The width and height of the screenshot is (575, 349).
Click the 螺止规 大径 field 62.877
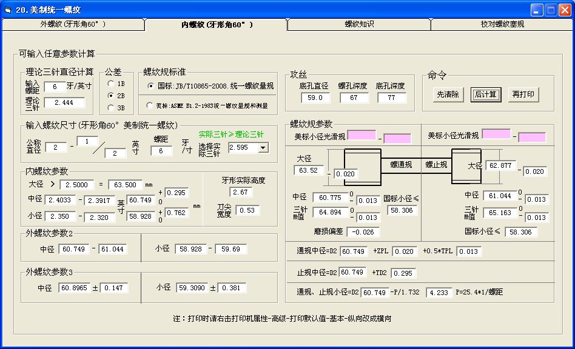(500, 165)
